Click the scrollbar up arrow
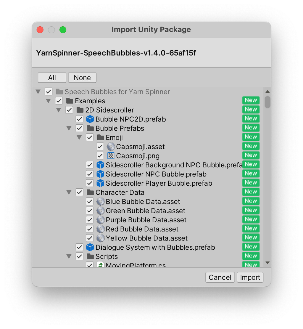 pos(267,92)
